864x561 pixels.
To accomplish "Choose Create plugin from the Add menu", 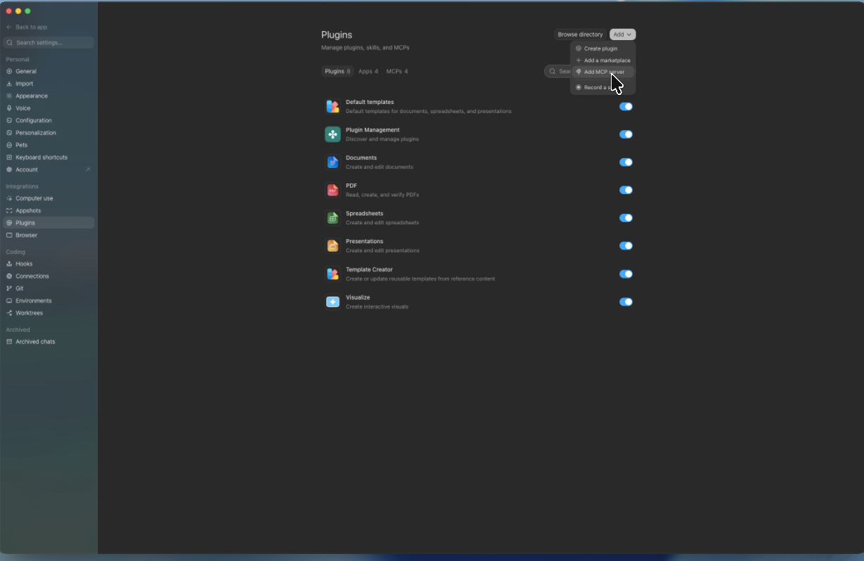I will click(602, 49).
